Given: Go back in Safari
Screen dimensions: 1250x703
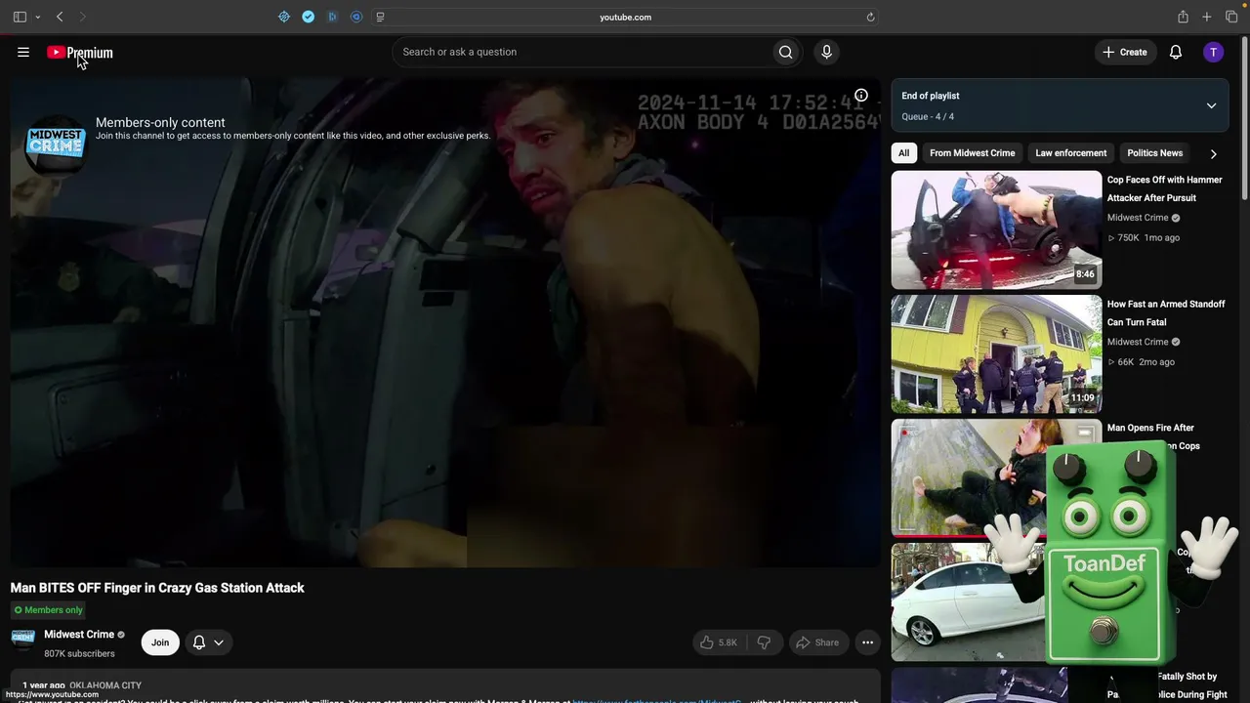Looking at the screenshot, I should click(x=60, y=17).
